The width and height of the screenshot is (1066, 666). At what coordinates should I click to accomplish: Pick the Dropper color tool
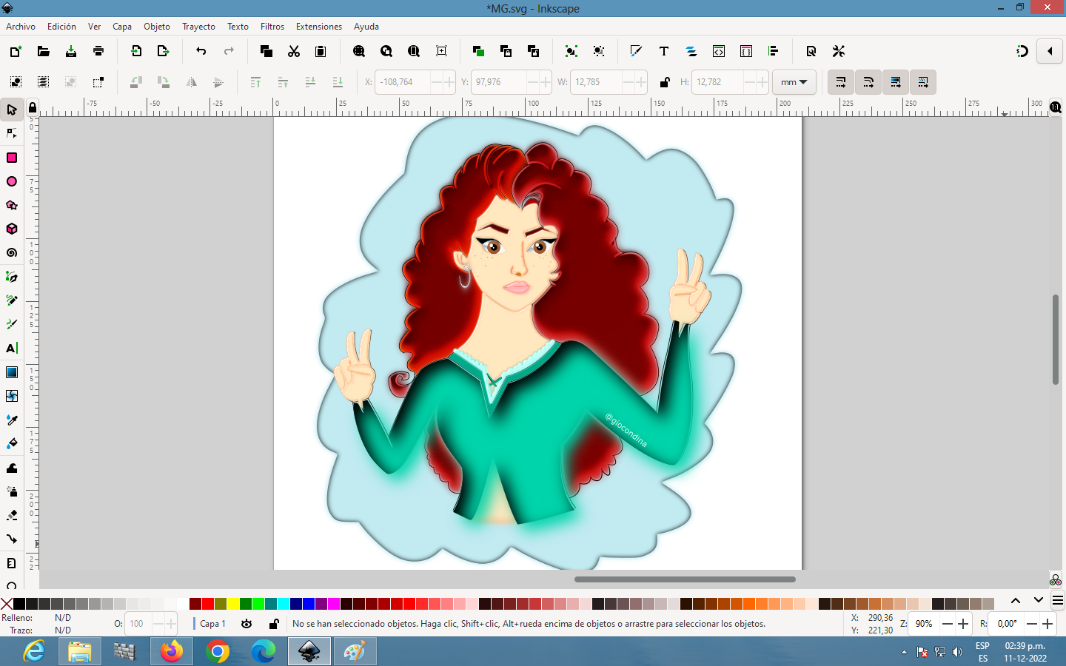click(12, 420)
